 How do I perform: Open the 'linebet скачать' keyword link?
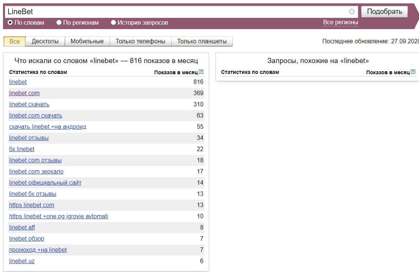coord(29,104)
